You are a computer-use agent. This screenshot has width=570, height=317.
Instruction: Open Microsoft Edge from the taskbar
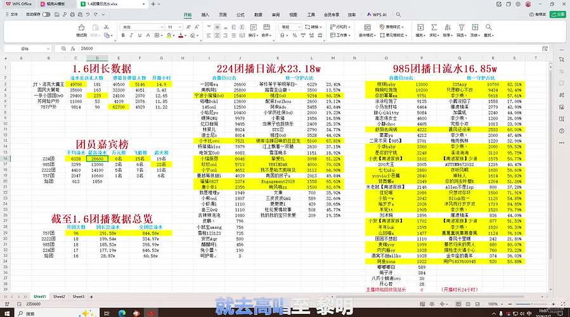[122, 313]
